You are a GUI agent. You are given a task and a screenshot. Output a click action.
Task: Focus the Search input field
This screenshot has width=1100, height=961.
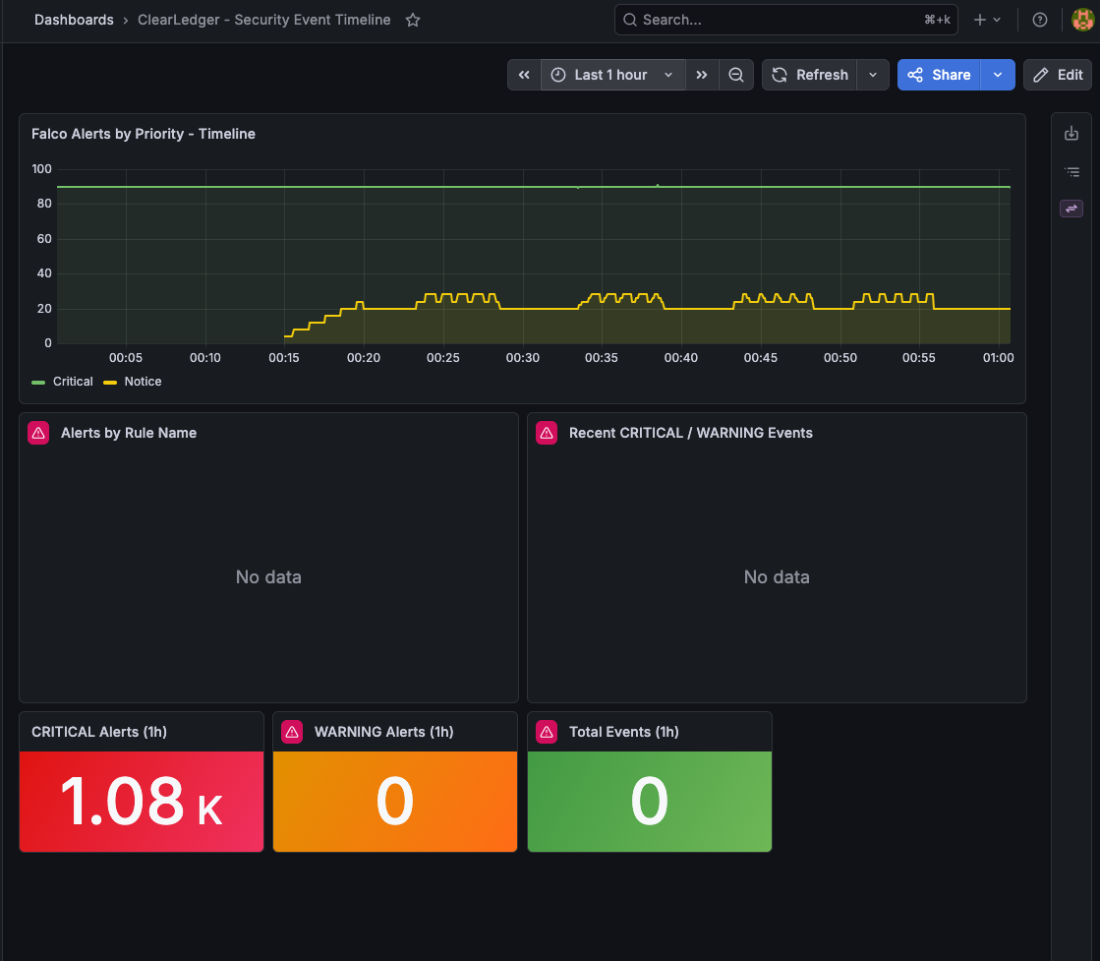coord(785,20)
